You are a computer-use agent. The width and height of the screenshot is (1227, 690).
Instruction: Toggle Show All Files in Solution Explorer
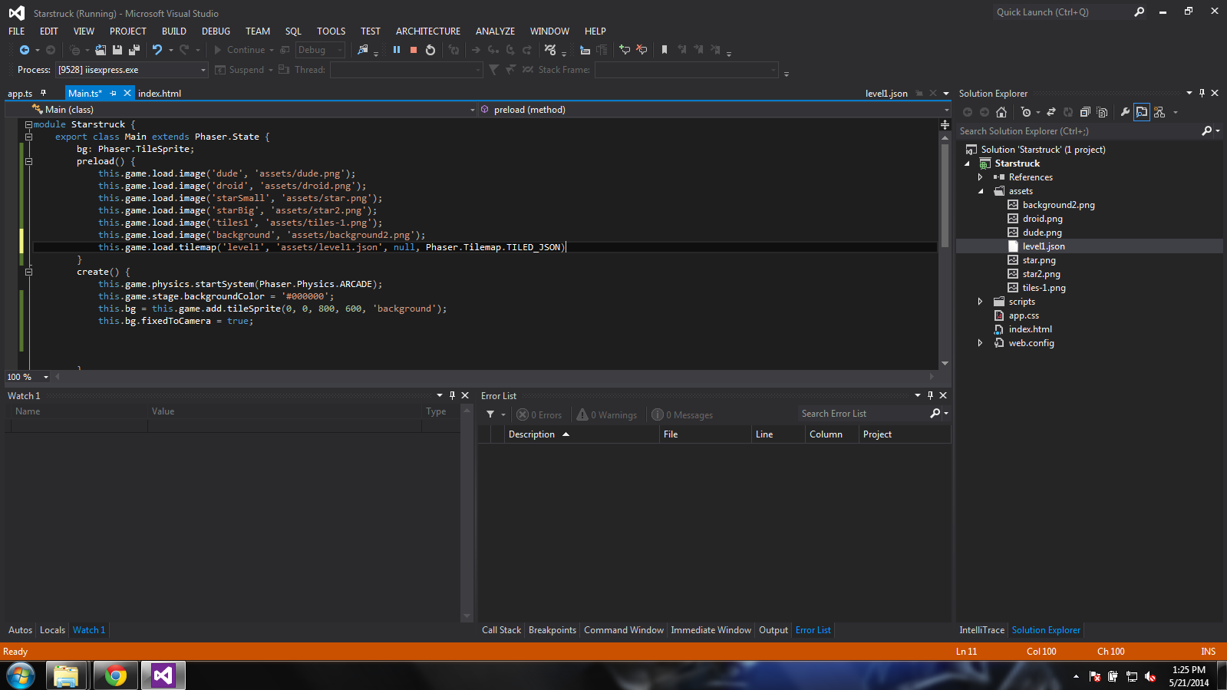(x=1102, y=112)
